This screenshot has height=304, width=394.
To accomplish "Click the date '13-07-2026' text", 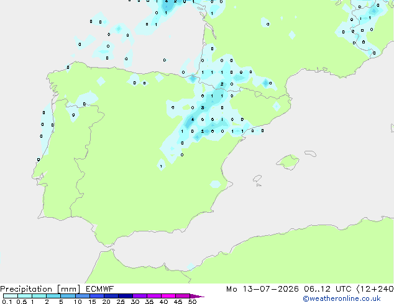I will [270, 289].
